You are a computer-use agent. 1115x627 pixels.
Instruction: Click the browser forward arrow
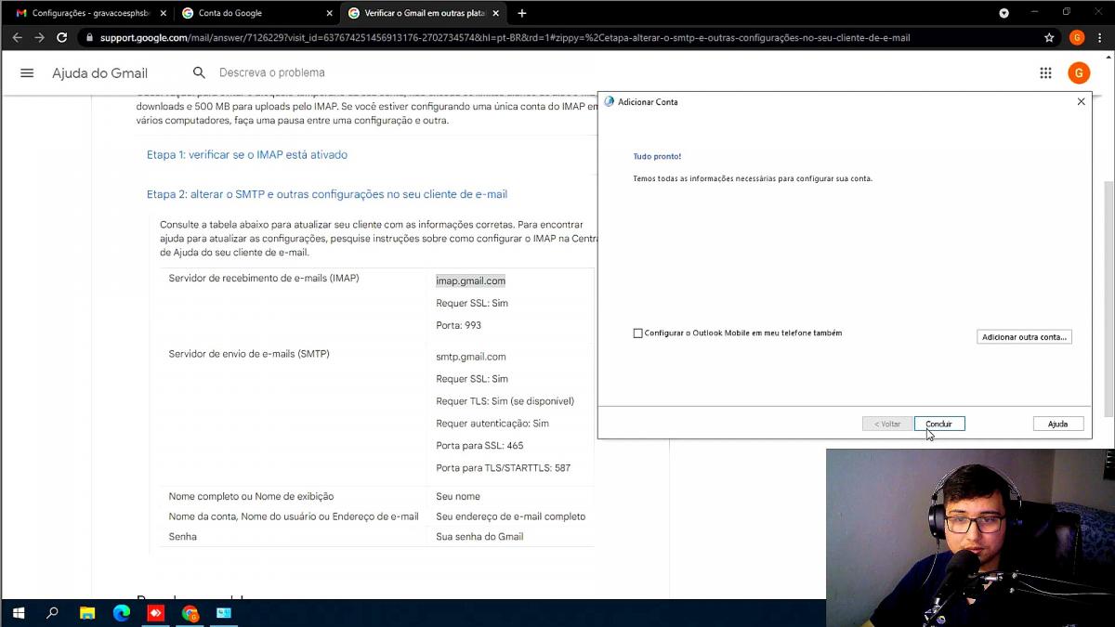pyautogui.click(x=39, y=38)
